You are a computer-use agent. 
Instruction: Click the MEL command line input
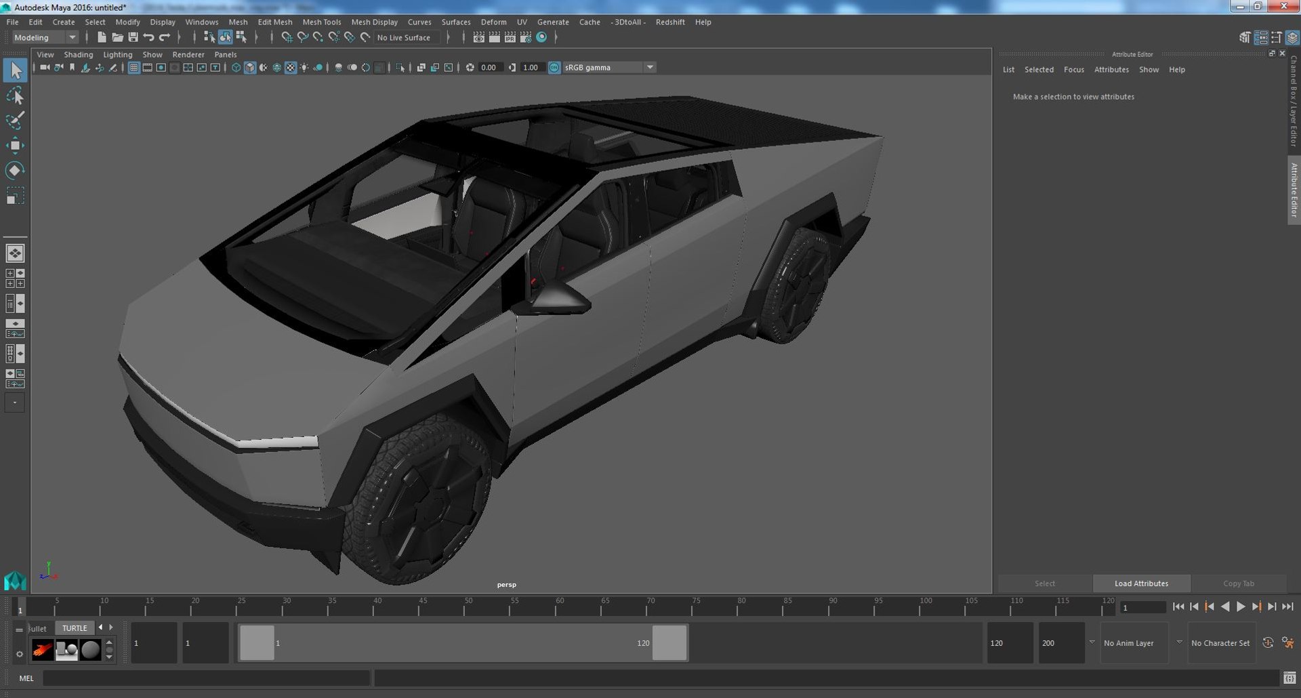(x=207, y=678)
